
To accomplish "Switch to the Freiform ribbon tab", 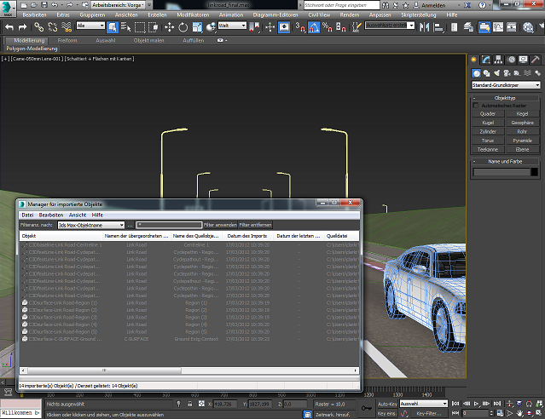I will (68, 40).
